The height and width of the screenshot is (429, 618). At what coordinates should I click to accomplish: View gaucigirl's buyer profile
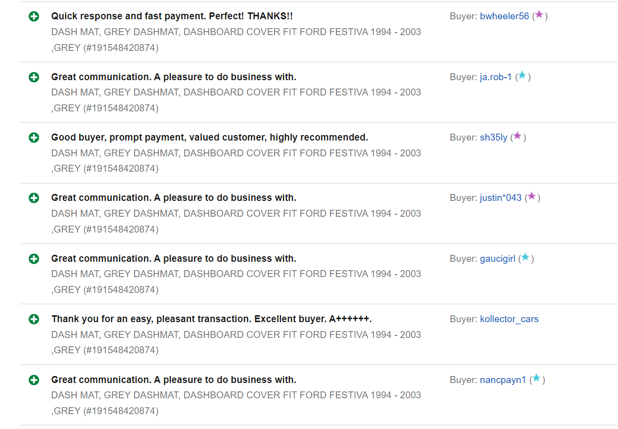(497, 259)
